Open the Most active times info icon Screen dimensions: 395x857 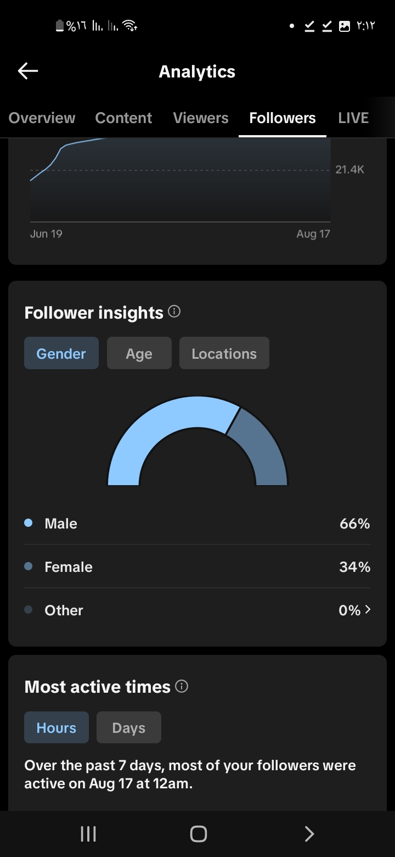[182, 686]
